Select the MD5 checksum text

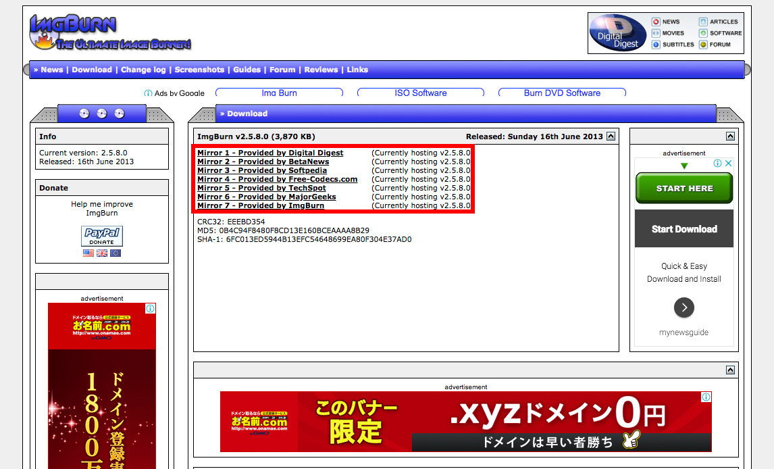283,230
